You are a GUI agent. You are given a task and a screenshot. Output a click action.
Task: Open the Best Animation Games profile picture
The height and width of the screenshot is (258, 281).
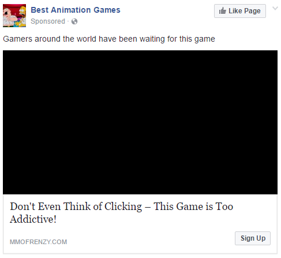click(14, 16)
